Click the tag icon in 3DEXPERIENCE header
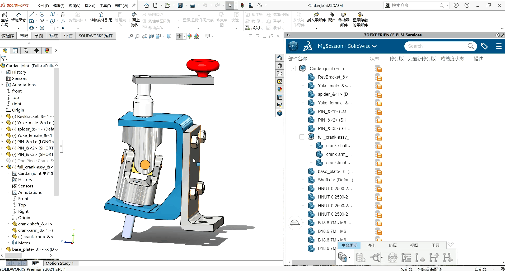Image resolution: width=505 pixels, height=271 pixels. tap(484, 46)
